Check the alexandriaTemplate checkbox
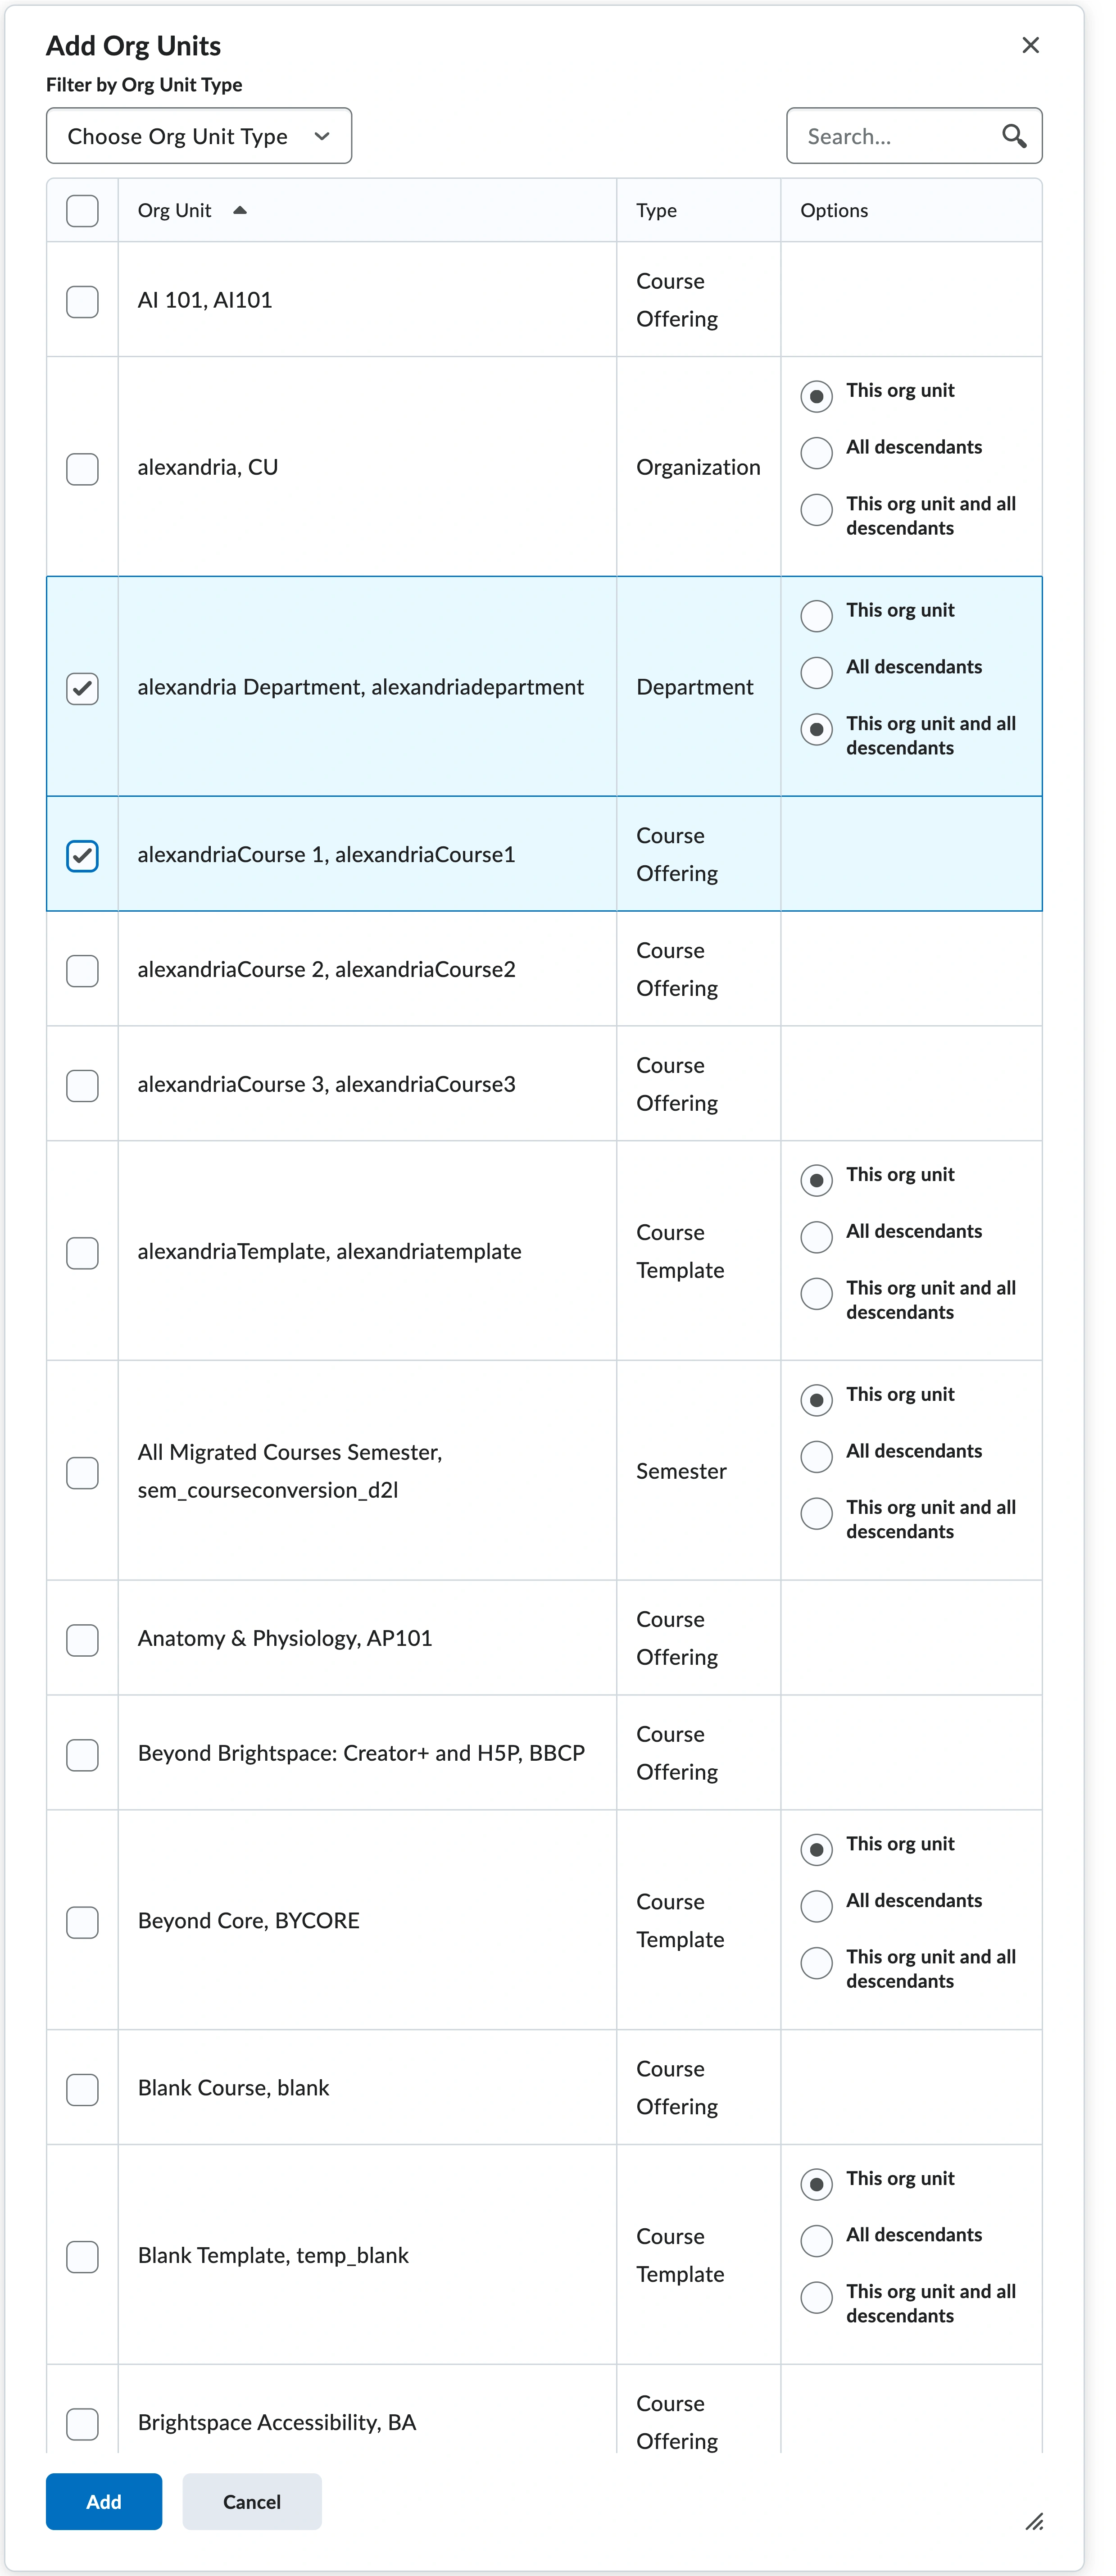Screen dimensions: 1116x2576 (82, 1252)
